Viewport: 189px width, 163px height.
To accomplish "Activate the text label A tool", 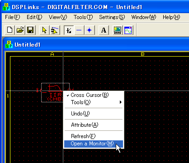I will point(104,30).
